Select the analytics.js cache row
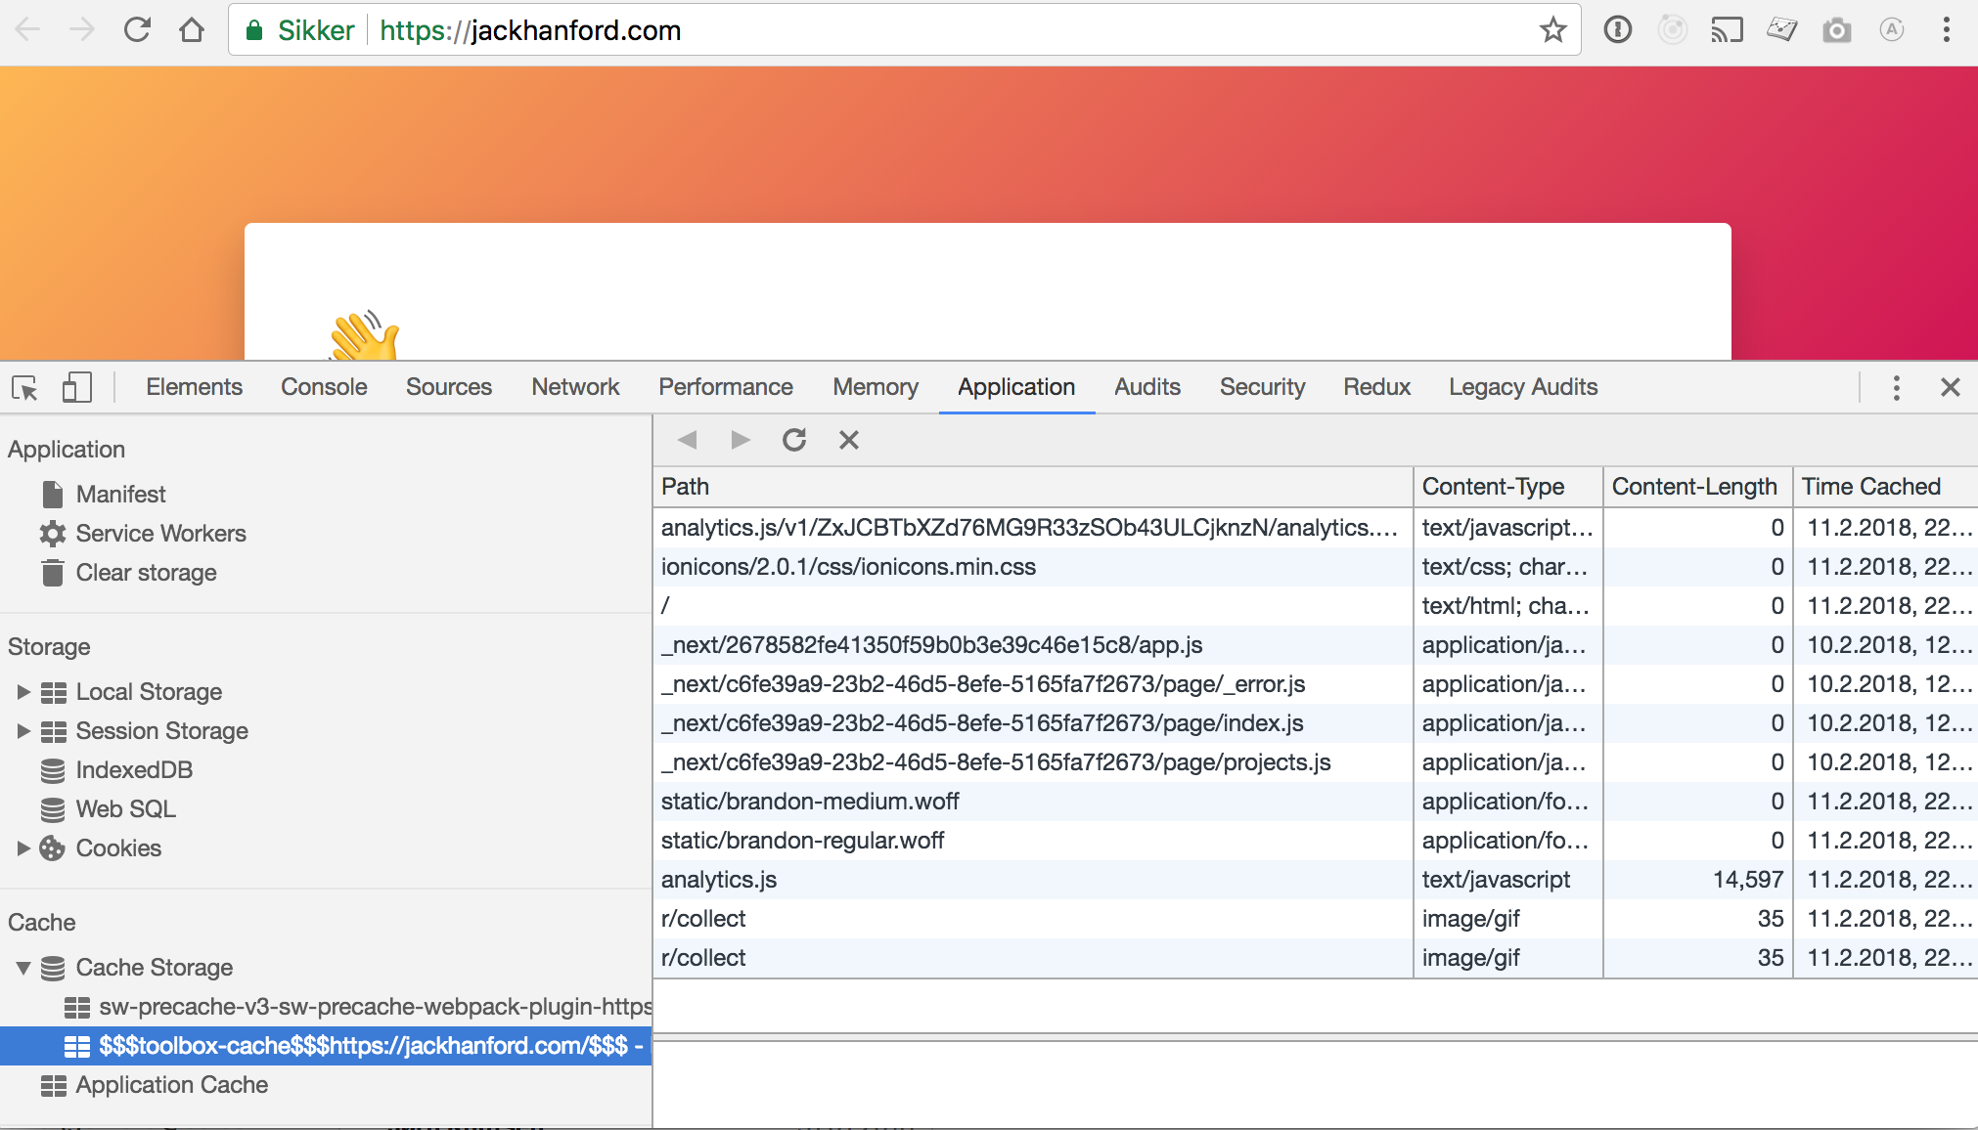Viewport: 1978px width, 1130px height. pyautogui.click(x=719, y=879)
